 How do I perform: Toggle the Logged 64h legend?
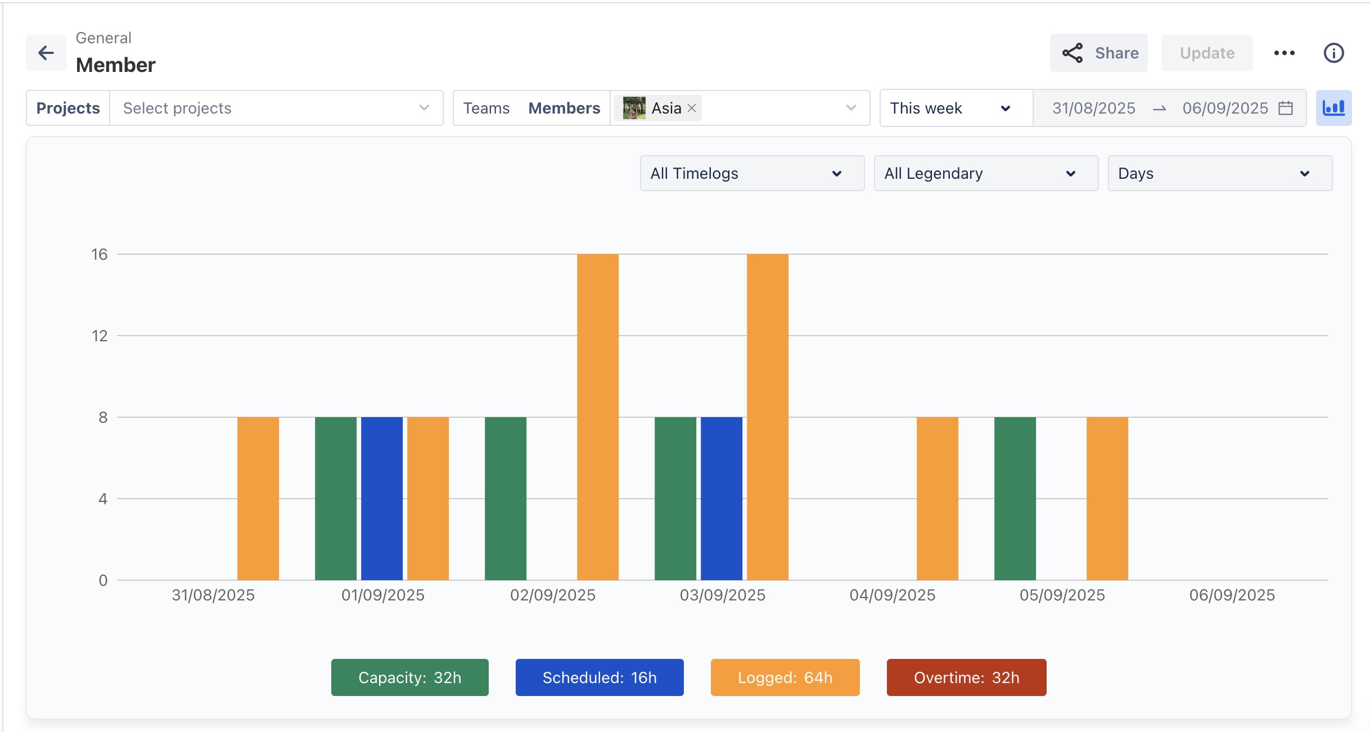click(x=785, y=677)
